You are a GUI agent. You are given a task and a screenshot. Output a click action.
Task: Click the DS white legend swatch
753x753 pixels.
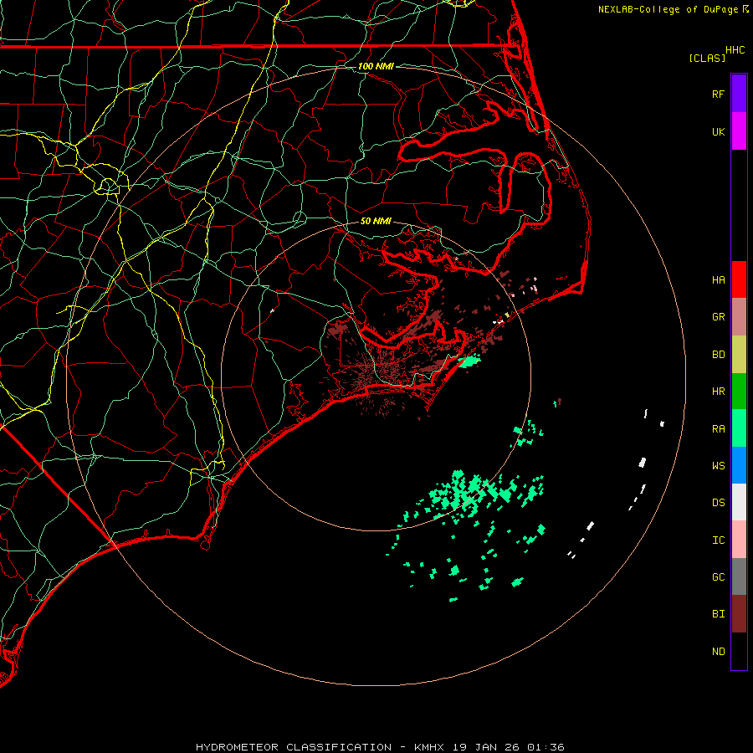pyautogui.click(x=739, y=502)
